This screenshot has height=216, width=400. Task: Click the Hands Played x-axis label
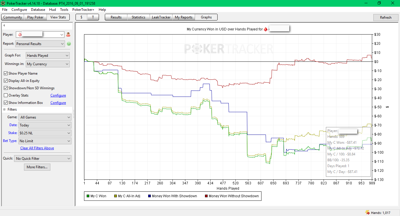tap(228, 188)
